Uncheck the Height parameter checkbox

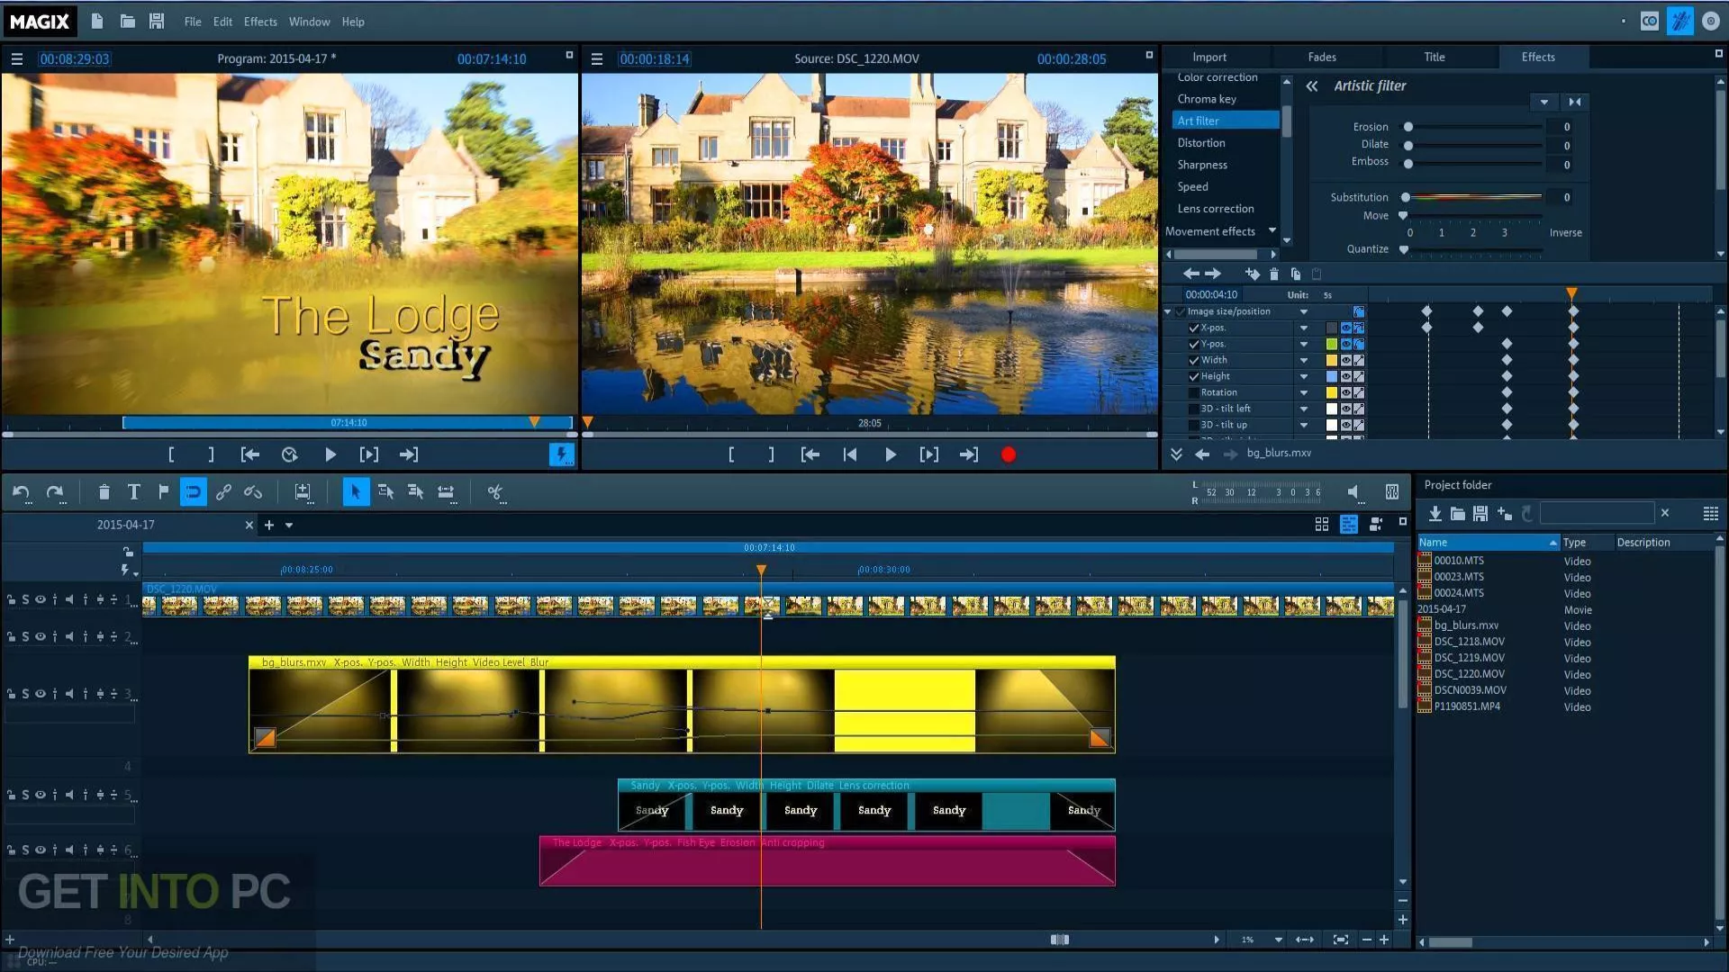pyautogui.click(x=1193, y=377)
